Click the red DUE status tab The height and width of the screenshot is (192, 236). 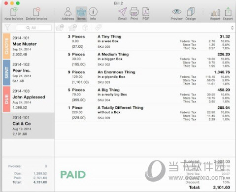6,99
